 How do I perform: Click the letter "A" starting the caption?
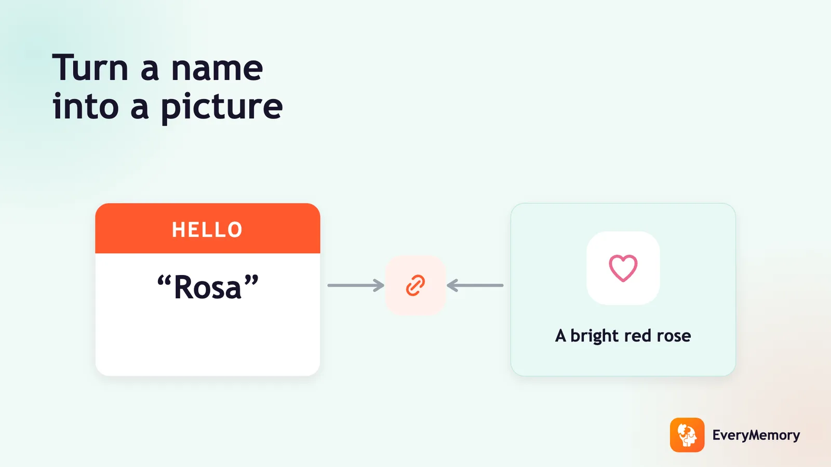560,336
